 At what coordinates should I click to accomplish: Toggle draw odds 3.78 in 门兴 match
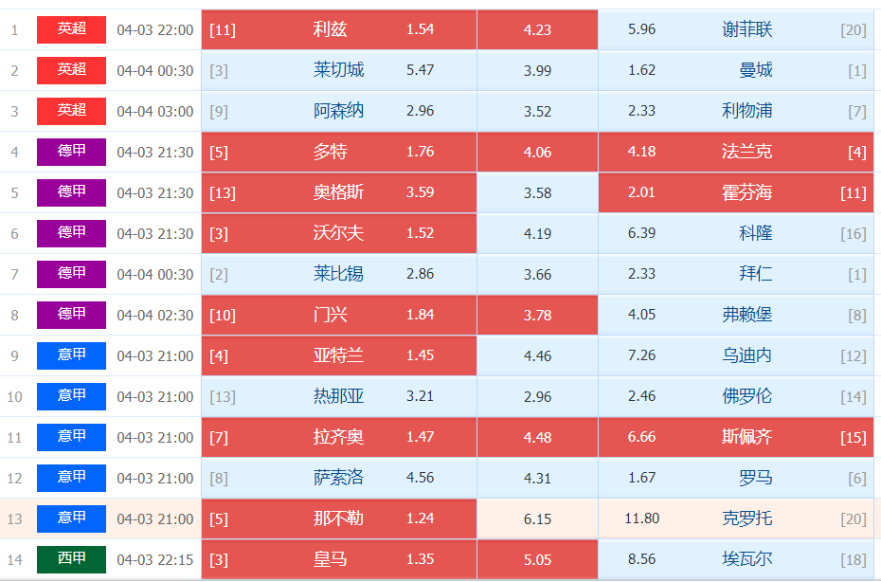point(537,315)
